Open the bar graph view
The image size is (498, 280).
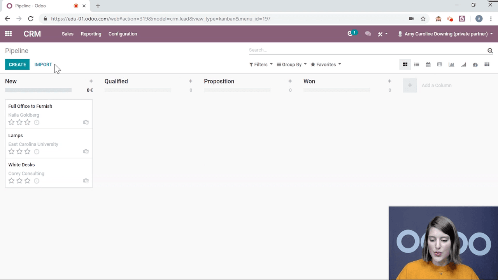451,65
